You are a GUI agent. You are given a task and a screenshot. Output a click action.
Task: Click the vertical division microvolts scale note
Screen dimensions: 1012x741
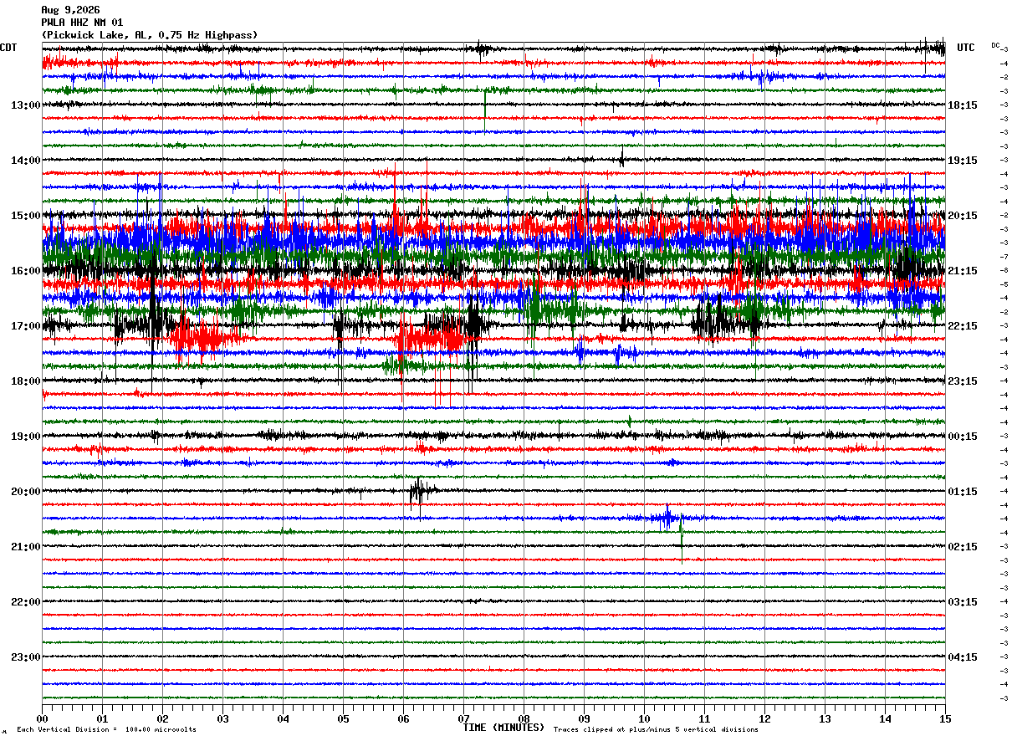click(106, 730)
